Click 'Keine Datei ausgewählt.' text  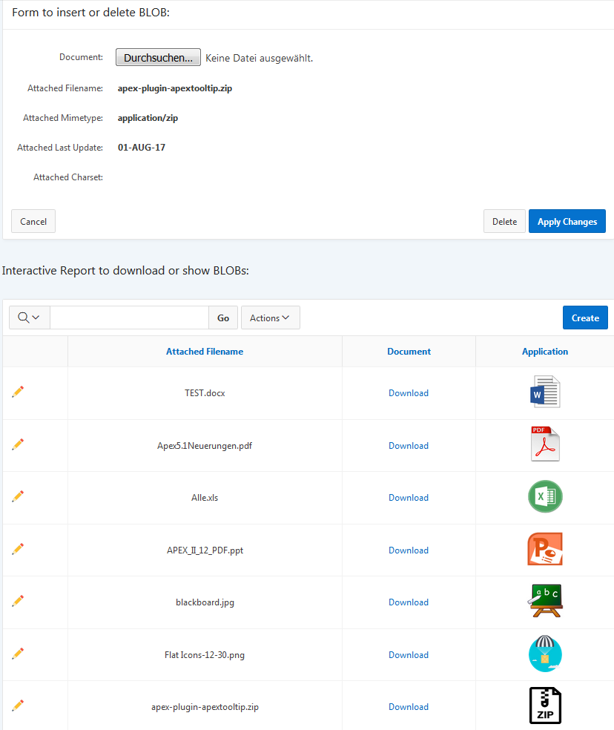point(260,58)
